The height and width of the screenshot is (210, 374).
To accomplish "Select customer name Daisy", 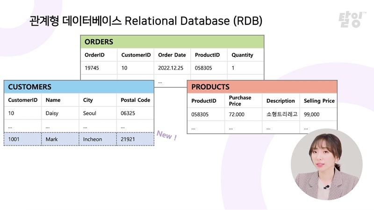I will pyautogui.click(x=52, y=113).
